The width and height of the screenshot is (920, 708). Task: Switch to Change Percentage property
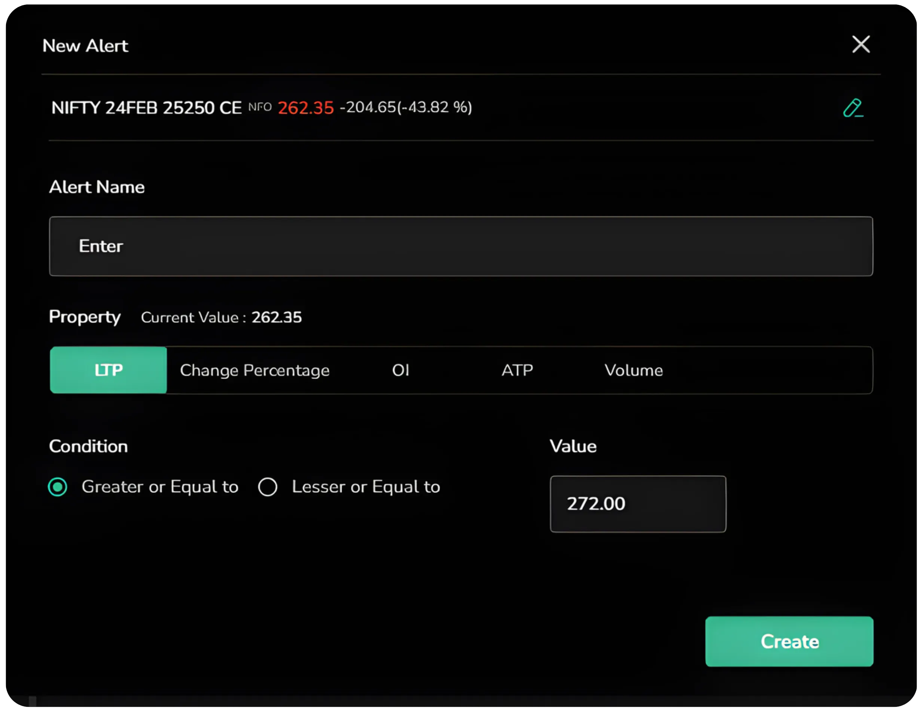255,370
